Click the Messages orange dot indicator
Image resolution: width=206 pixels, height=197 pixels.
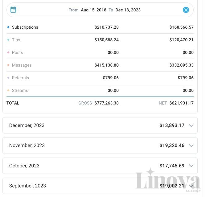tap(8, 65)
